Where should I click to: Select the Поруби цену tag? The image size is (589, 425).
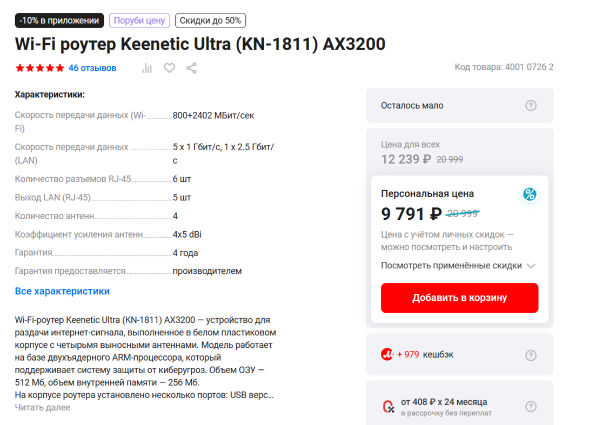click(x=139, y=21)
